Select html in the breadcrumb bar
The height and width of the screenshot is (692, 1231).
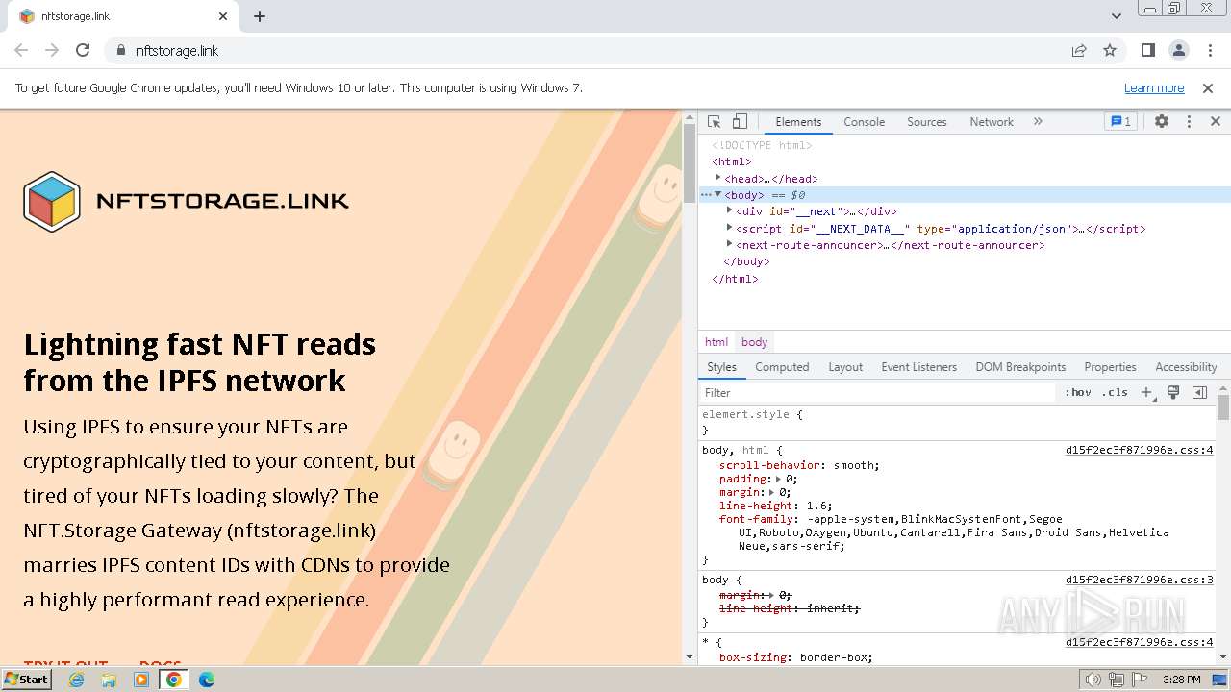pyautogui.click(x=716, y=342)
